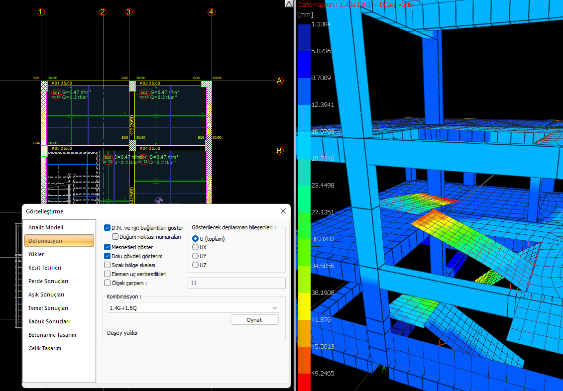Viewport: 563px width, 391px height.
Task: Enable 'Sıcak bölge skalası' checkbox
Action: coord(108,265)
